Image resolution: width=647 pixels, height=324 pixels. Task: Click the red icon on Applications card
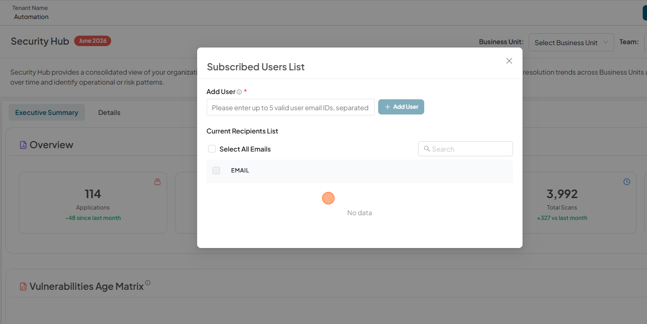[157, 182]
